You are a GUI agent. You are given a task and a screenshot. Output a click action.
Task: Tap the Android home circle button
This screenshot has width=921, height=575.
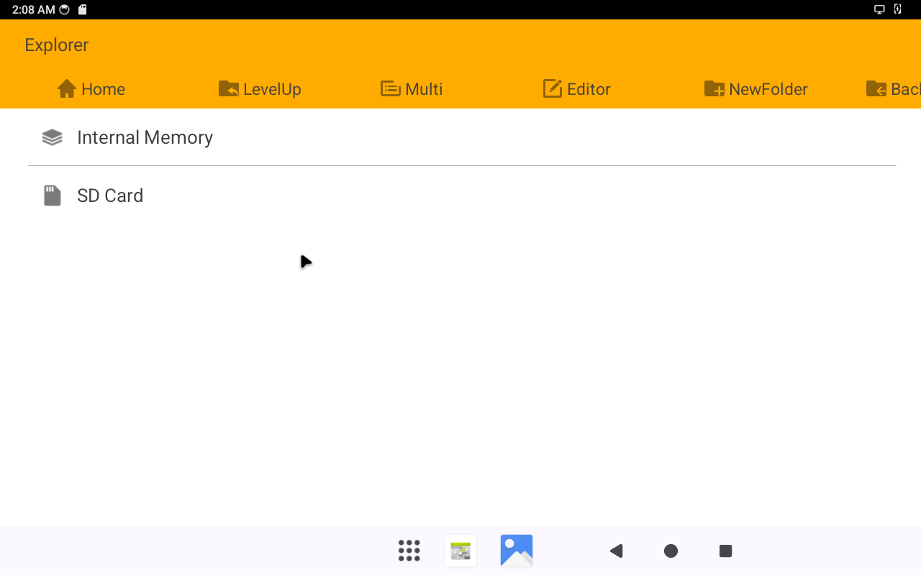pyautogui.click(x=671, y=551)
